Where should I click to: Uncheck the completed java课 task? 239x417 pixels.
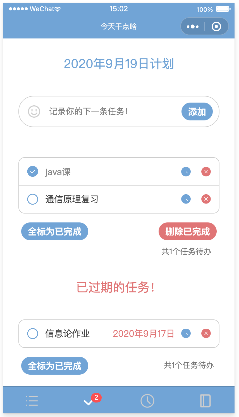pos(33,171)
